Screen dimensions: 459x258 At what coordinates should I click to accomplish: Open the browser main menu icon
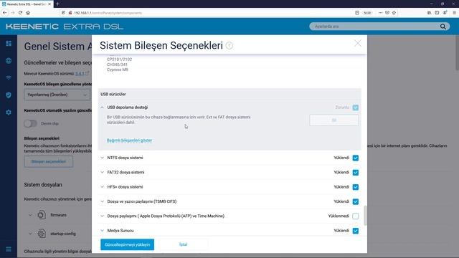454,13
